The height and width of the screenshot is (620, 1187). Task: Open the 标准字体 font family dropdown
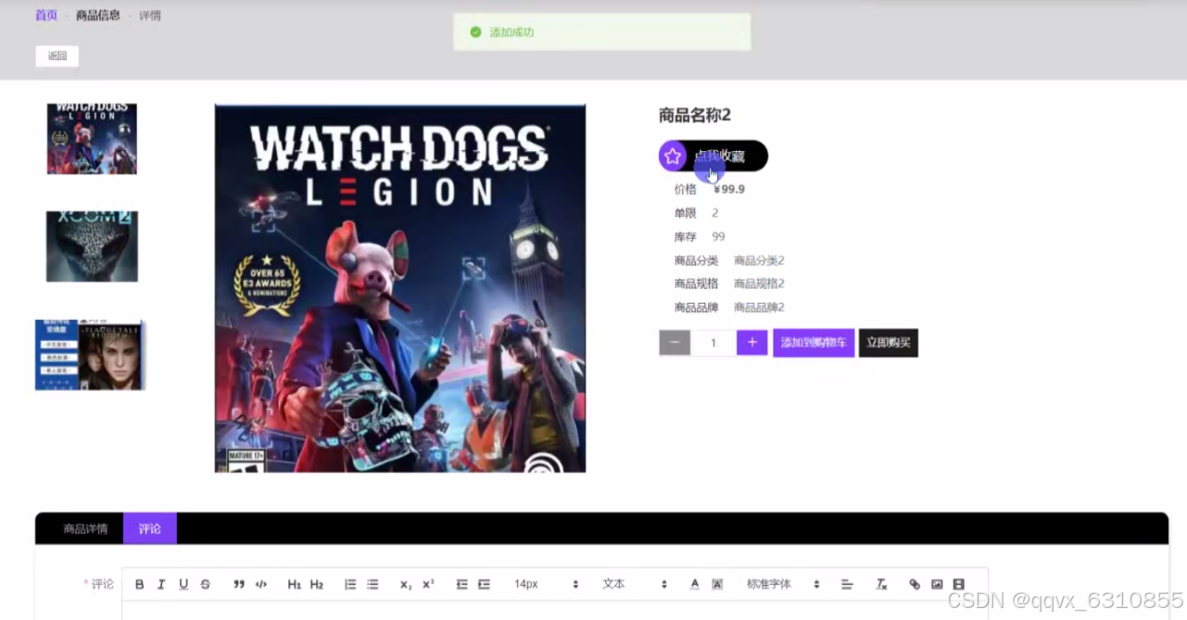click(x=783, y=584)
